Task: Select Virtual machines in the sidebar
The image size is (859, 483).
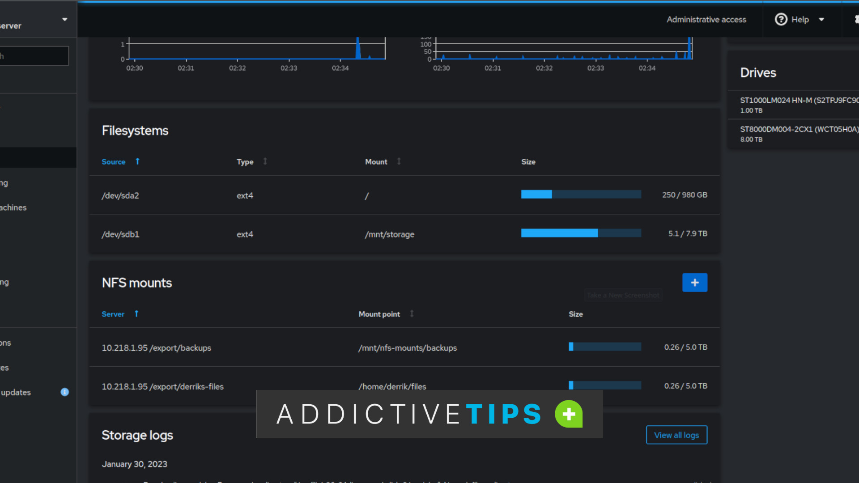Action: (x=13, y=207)
